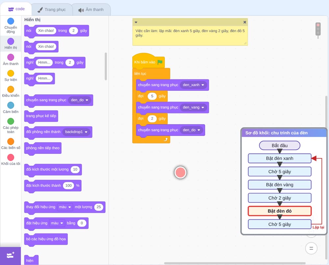Open the den_xanh costume dropdown
Image resolution: width=329 pixels, height=265 pixels.
point(193,85)
